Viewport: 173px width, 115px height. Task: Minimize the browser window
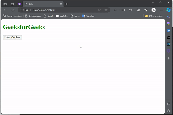[153, 3]
